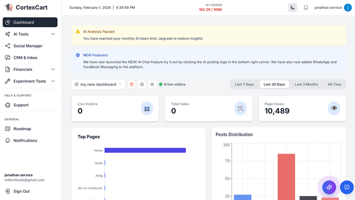Click the blue bar in Posts Distribution
The height and width of the screenshot is (200, 355).
[242, 197]
